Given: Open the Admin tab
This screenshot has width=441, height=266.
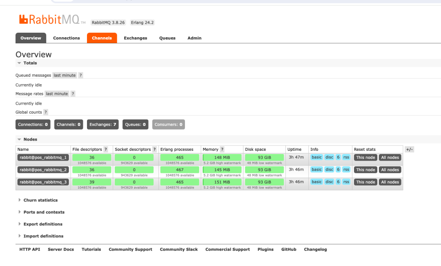Looking at the screenshot, I should coord(194,38).
